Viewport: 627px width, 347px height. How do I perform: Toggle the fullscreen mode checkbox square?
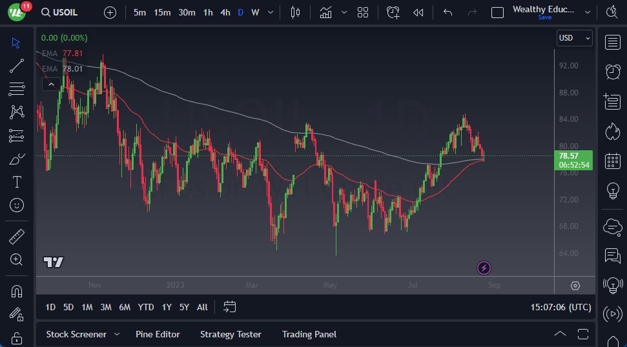[x=497, y=12]
